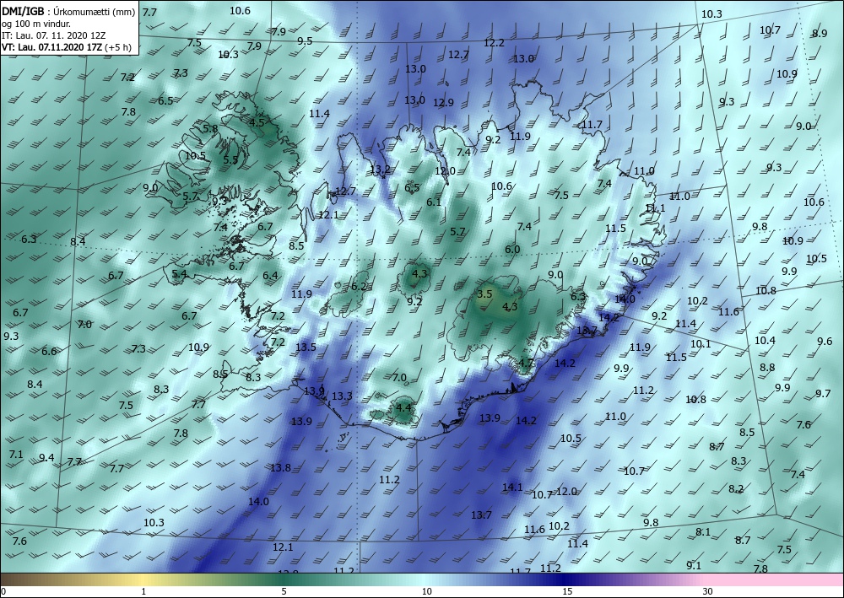Click the map value 4.7
This screenshot has height=598, width=844.
coord(526,363)
